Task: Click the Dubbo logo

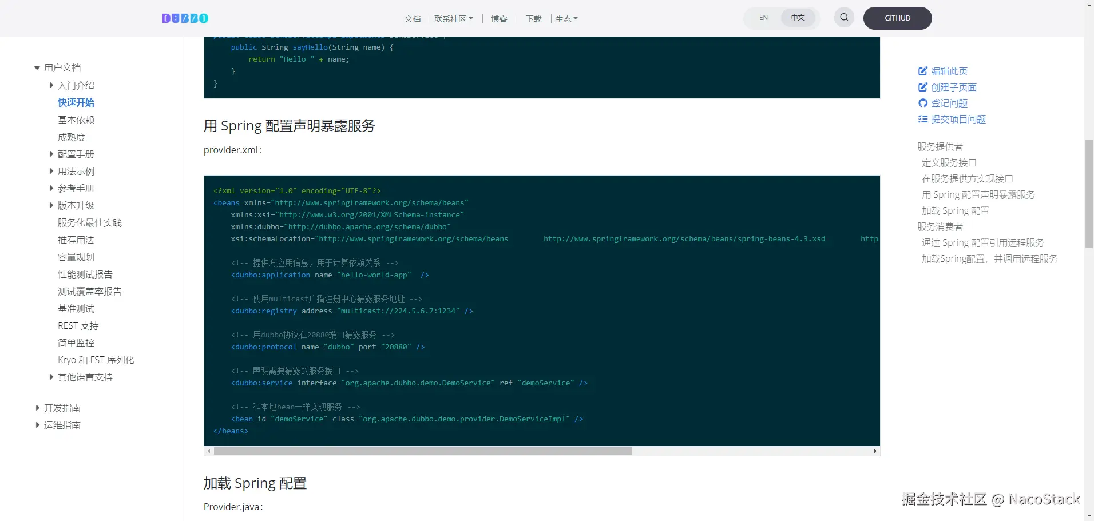Action: [x=185, y=18]
